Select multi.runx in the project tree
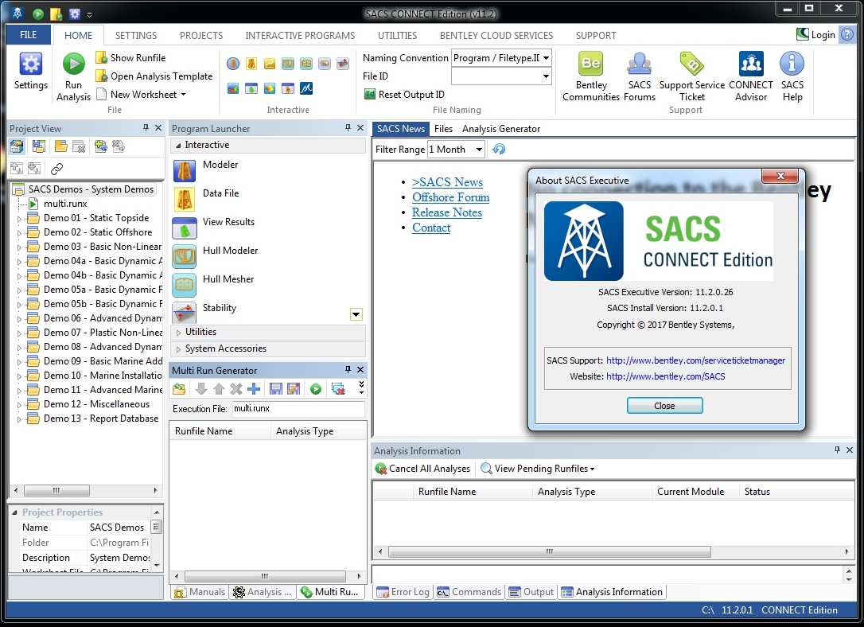The image size is (864, 627). tap(65, 204)
